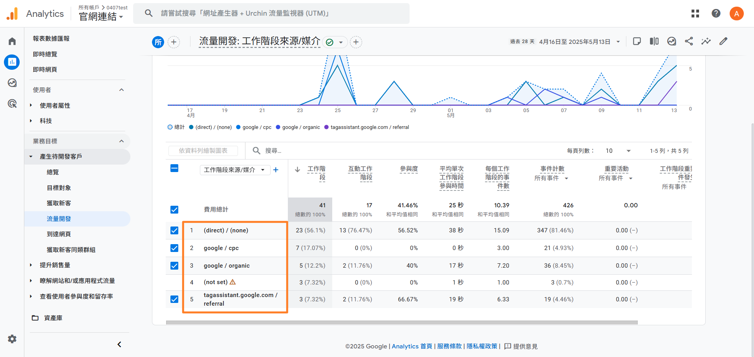
Task: Switch to the 流量開發 report in the sidebar
Action: [x=59, y=219]
